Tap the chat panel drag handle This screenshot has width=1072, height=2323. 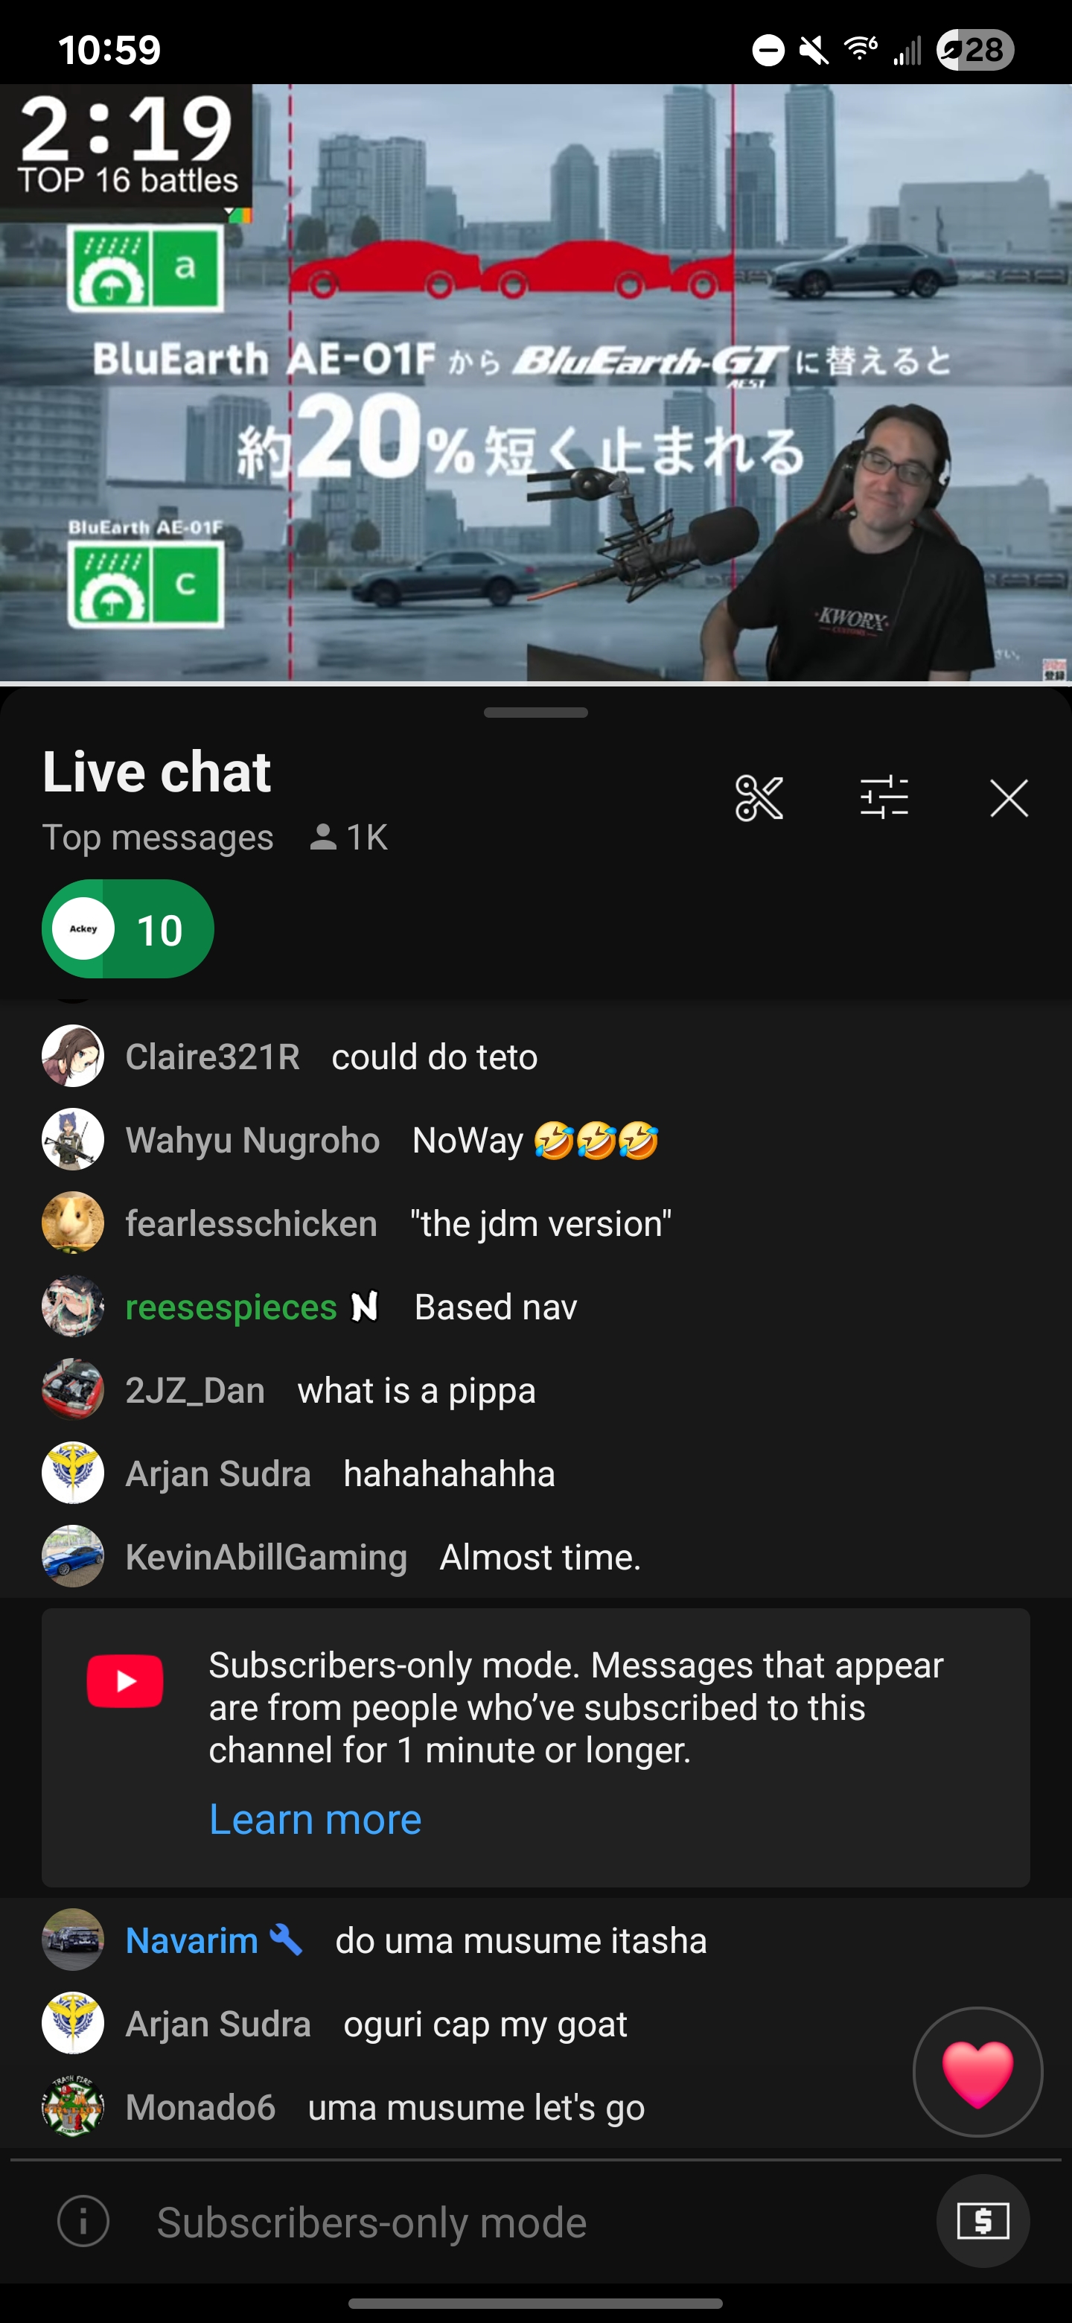click(x=535, y=713)
